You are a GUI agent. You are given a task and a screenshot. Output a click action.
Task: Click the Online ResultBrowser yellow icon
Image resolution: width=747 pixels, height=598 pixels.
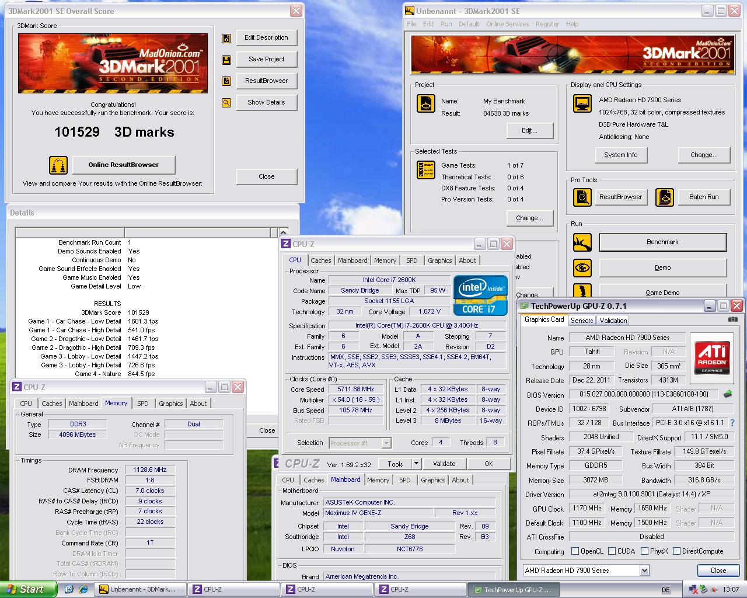click(58, 165)
